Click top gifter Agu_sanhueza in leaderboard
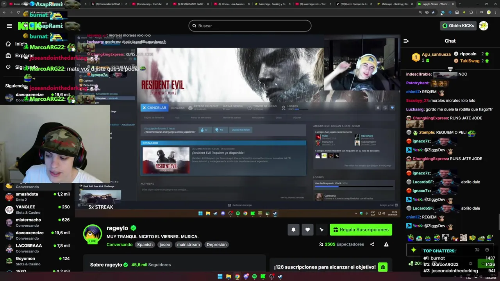The image size is (500, 281). 436,55
